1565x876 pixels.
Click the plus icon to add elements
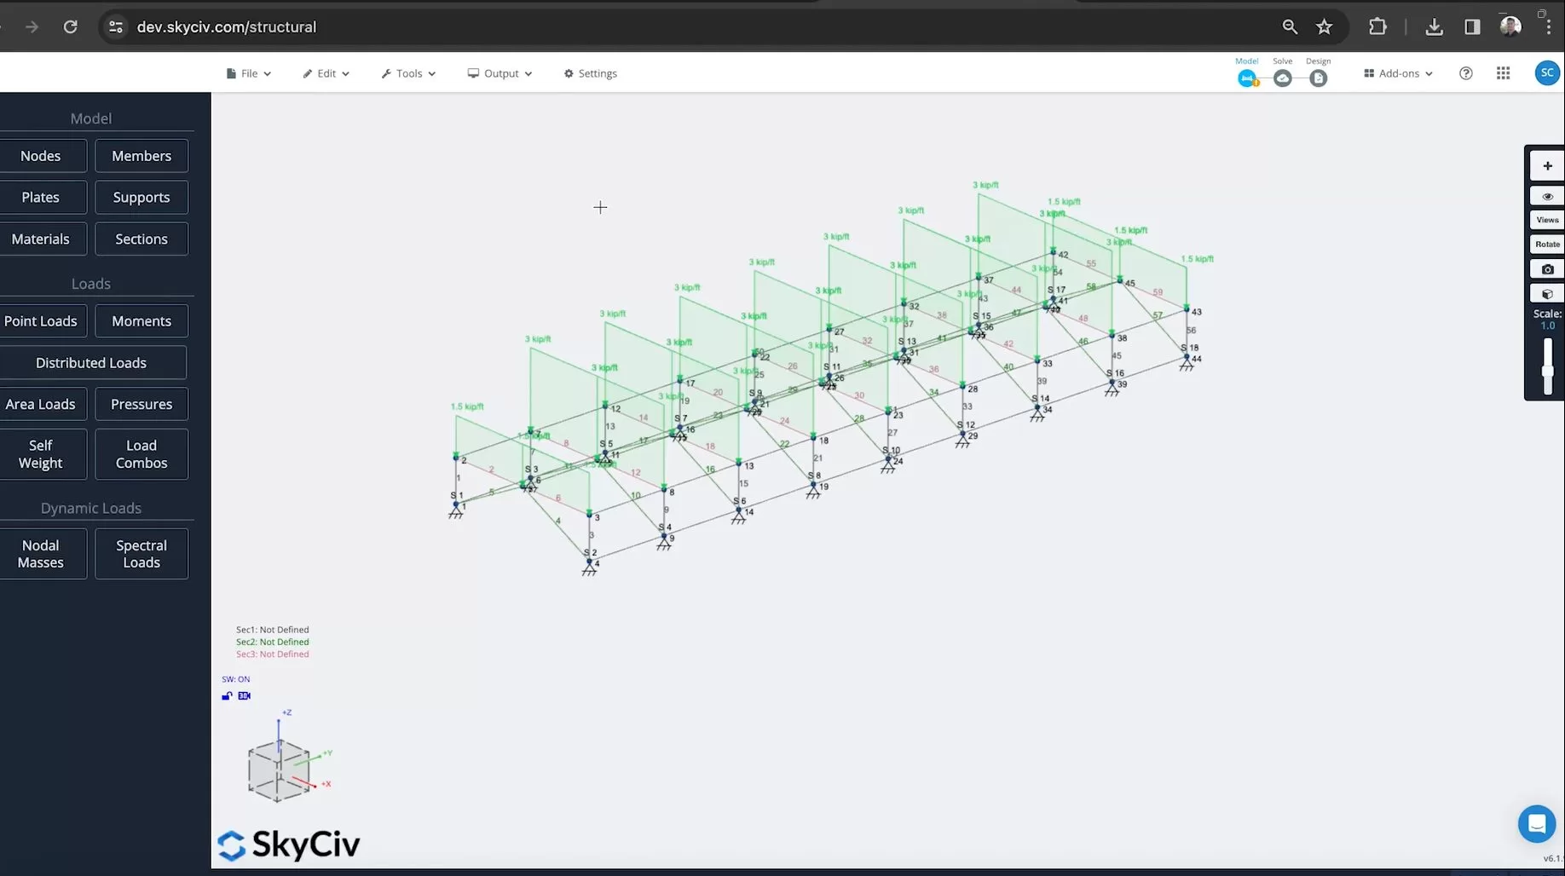(1546, 165)
